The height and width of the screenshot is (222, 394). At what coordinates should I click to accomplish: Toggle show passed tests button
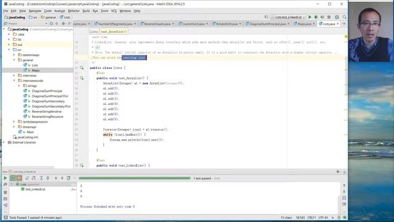(x=12, y=178)
